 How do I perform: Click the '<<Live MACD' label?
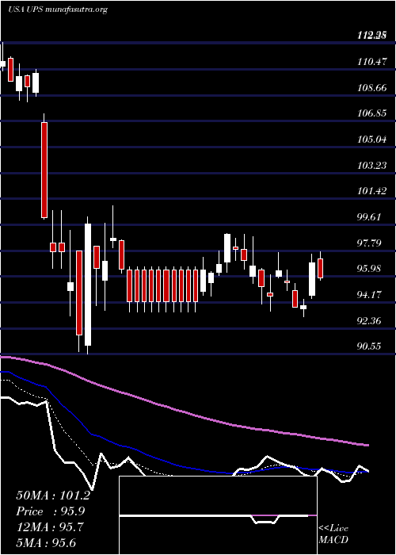point(333,534)
